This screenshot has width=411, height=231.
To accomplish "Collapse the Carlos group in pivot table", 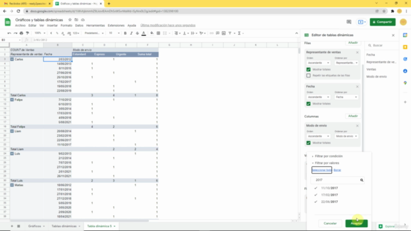I will tap(12, 60).
